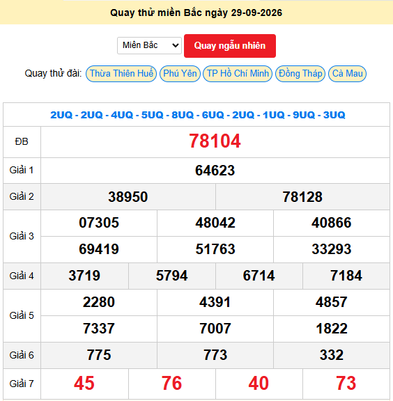Click the Giải 1 number 64623
The width and height of the screenshot is (393, 401).
coord(215,171)
